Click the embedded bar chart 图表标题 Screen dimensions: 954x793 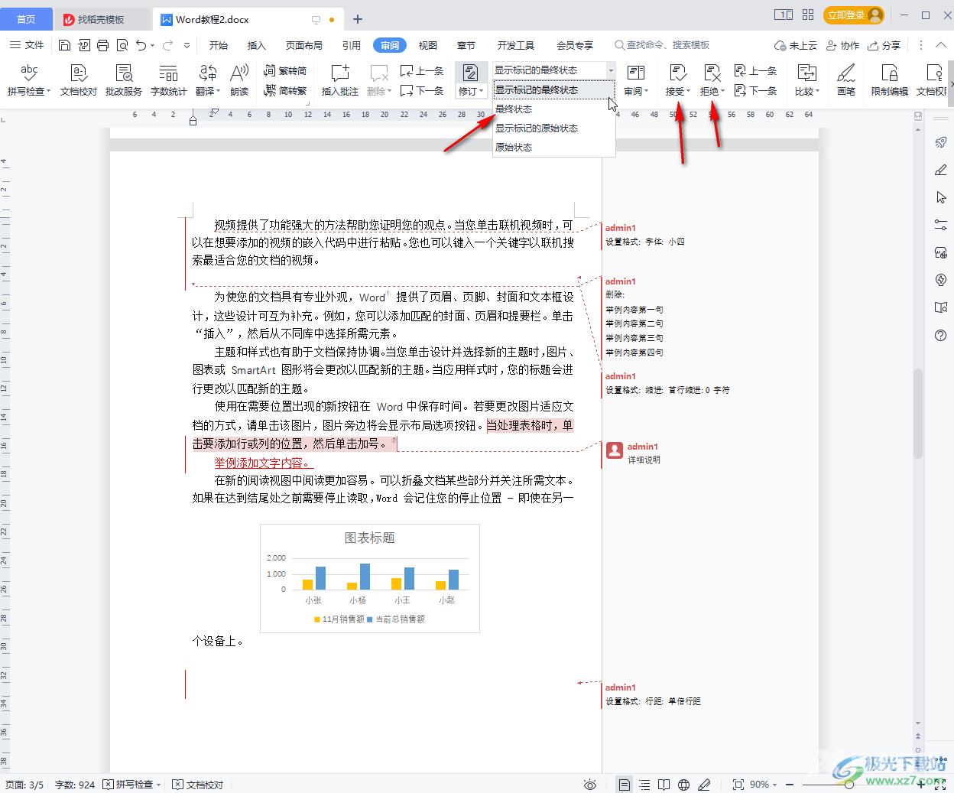click(370, 578)
